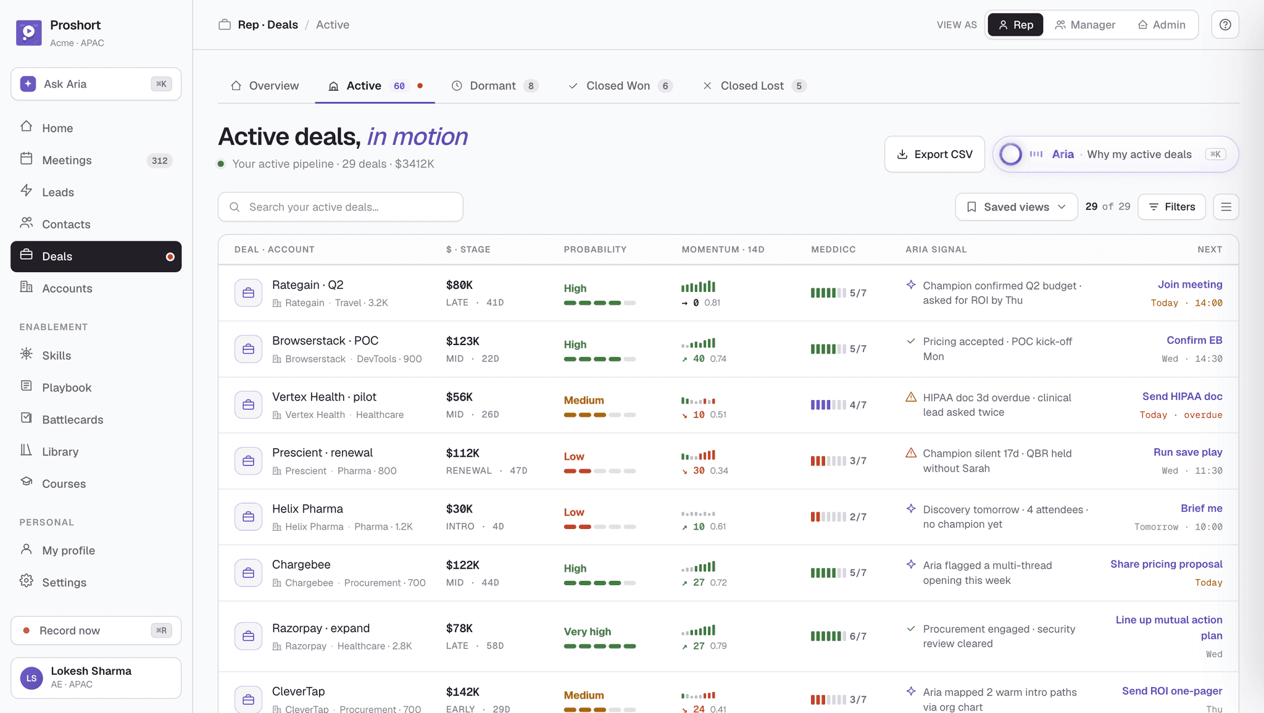Click the briefcase icon for Helix Pharma
1264x713 pixels.
[248, 517]
